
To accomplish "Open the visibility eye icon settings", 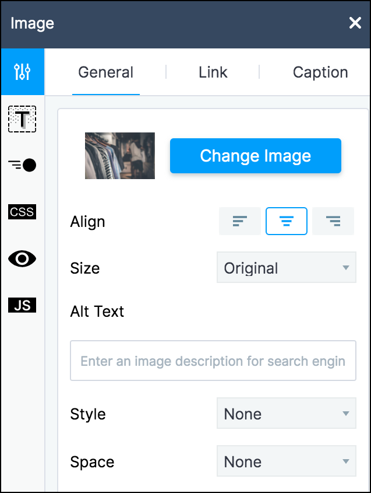I will coord(22,258).
